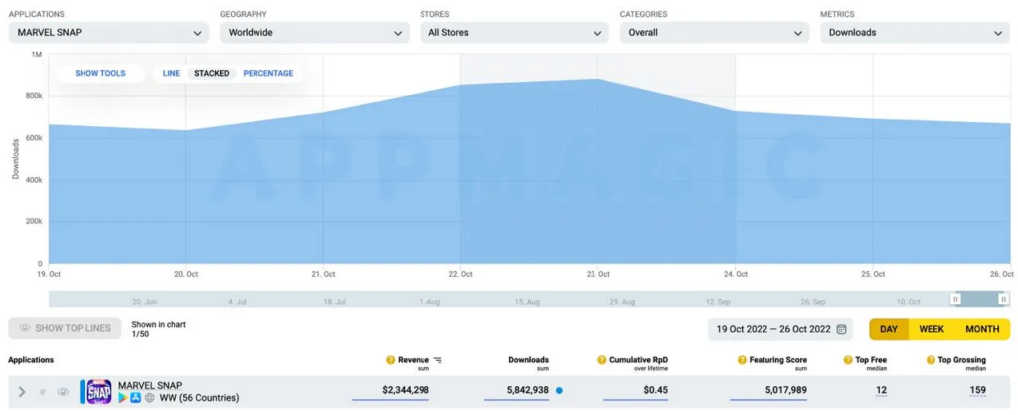Select the WEEK granularity tab
The image size is (1018, 415).
click(x=932, y=329)
